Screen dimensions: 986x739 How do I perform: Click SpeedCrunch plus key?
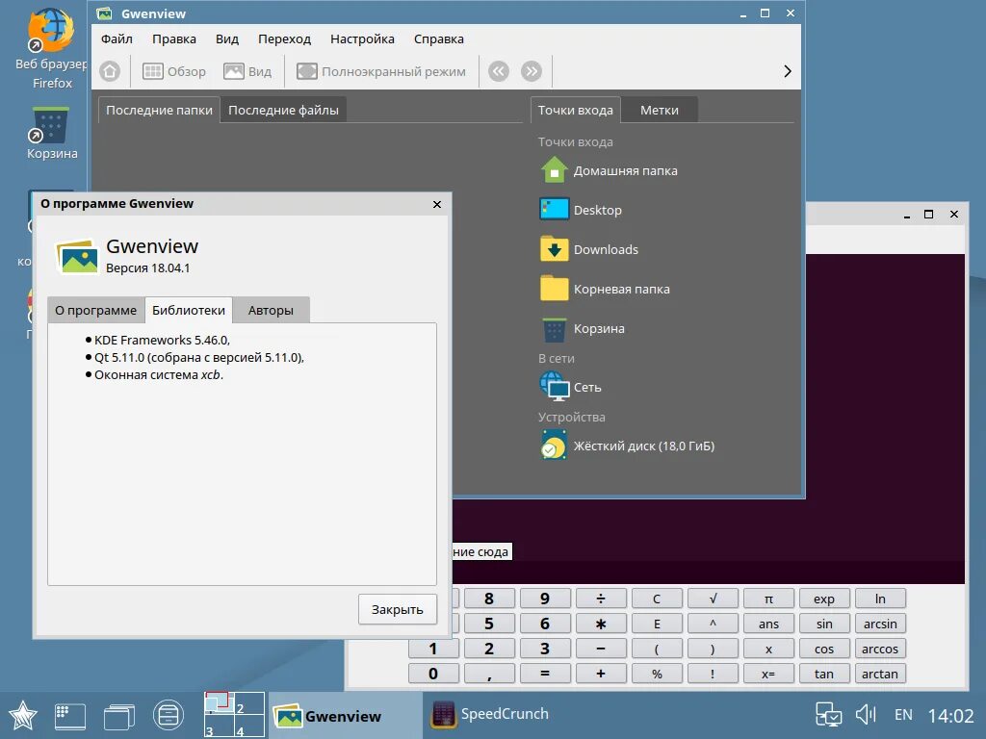[x=601, y=675]
